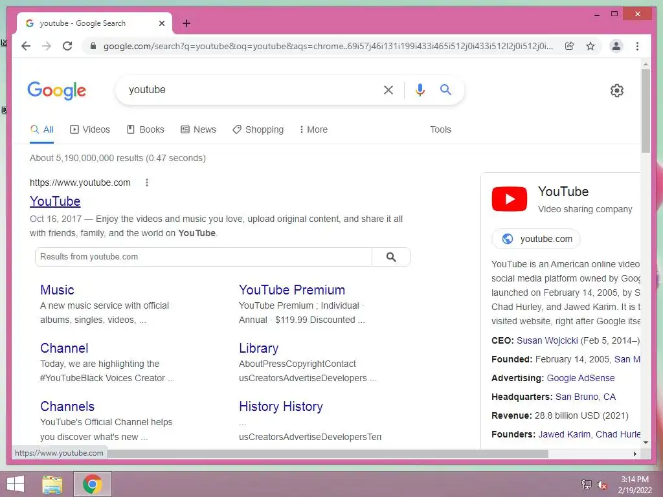
Task: Click the site search magnifier button
Action: 391,257
